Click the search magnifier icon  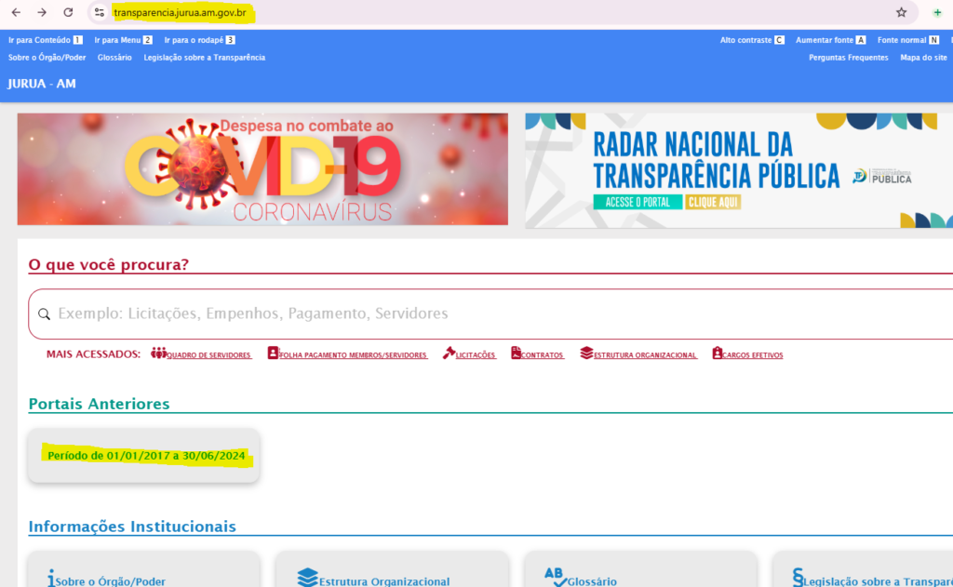45,314
